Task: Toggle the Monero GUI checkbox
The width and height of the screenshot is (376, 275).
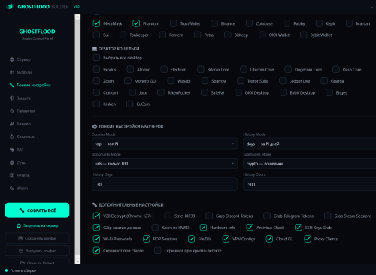Action: [128, 81]
